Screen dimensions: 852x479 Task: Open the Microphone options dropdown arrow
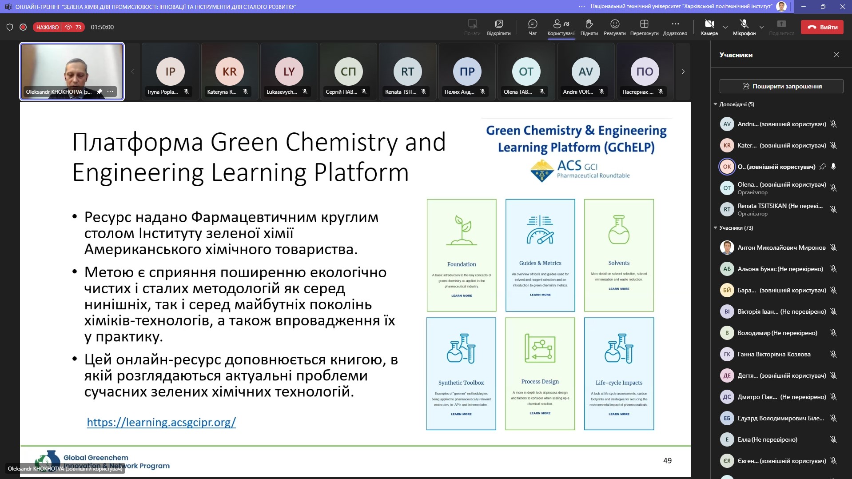tap(761, 28)
